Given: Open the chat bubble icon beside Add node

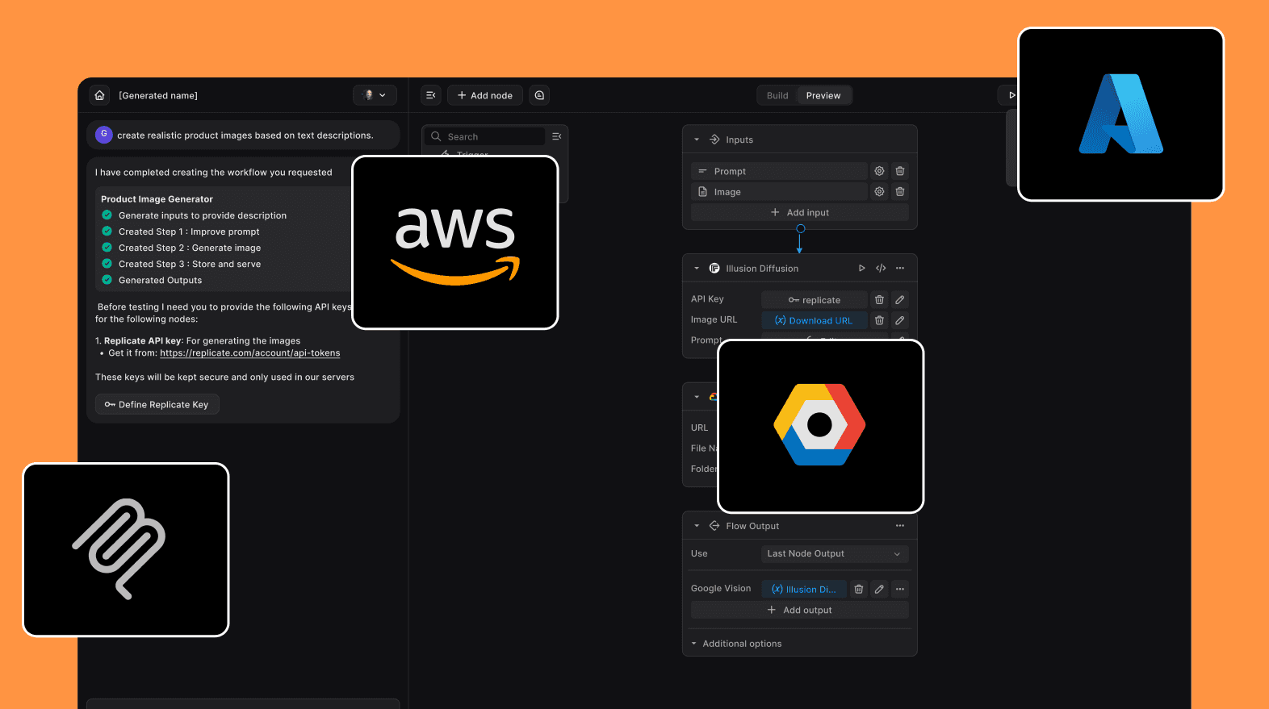Looking at the screenshot, I should (x=539, y=95).
